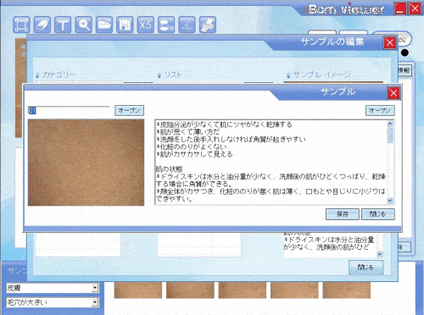
Task: Click 閉じる in the サンプルの編集 dialog
Action: pos(365,267)
